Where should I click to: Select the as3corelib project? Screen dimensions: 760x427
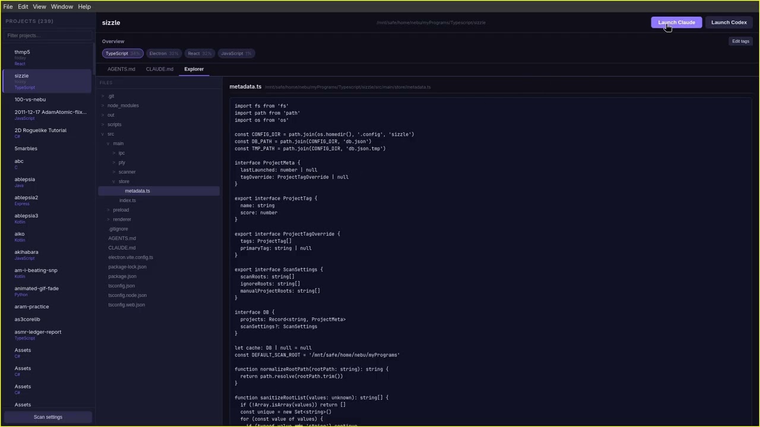[x=47, y=320]
